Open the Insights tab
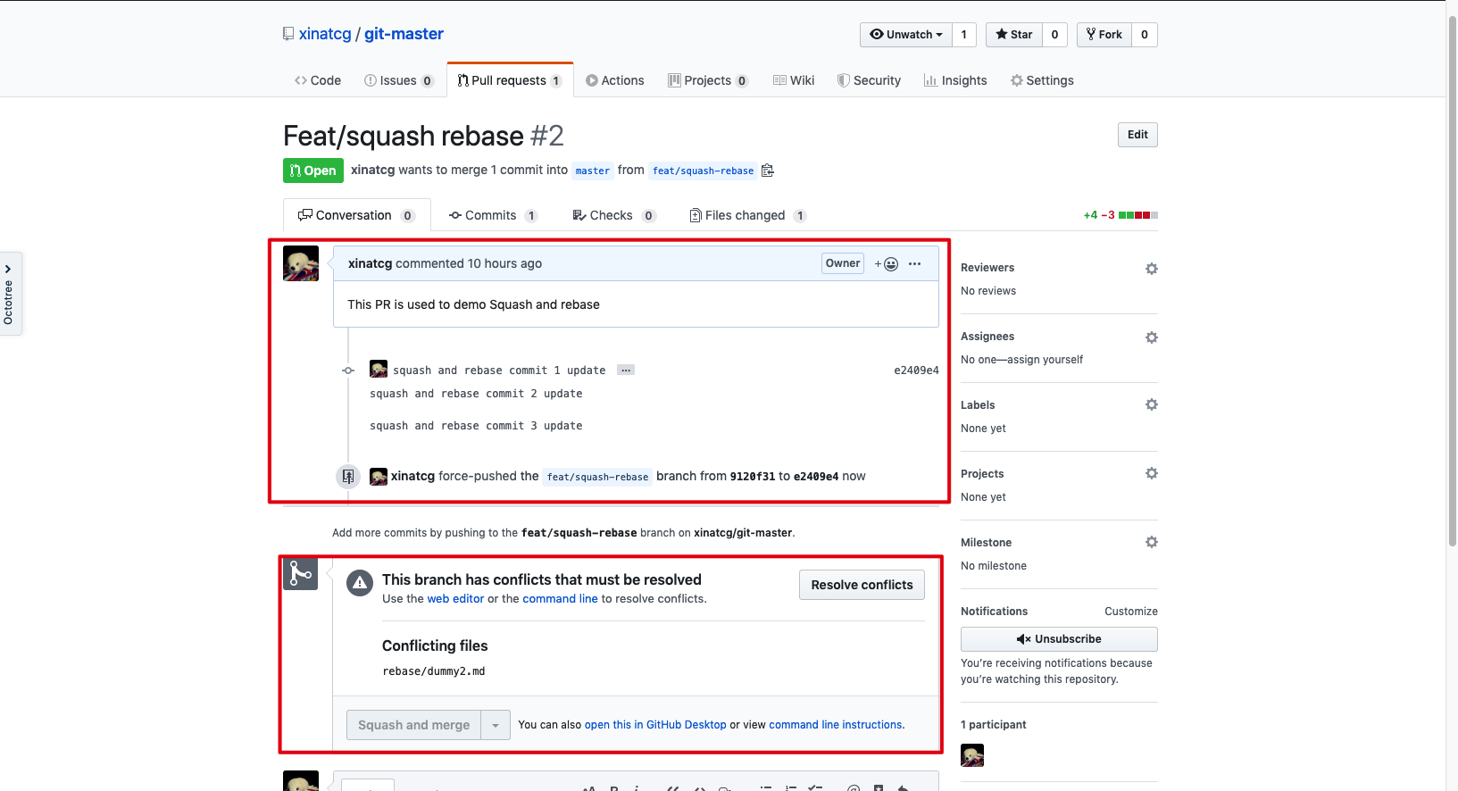Screen dimensions: 1458x791 pos(955,80)
